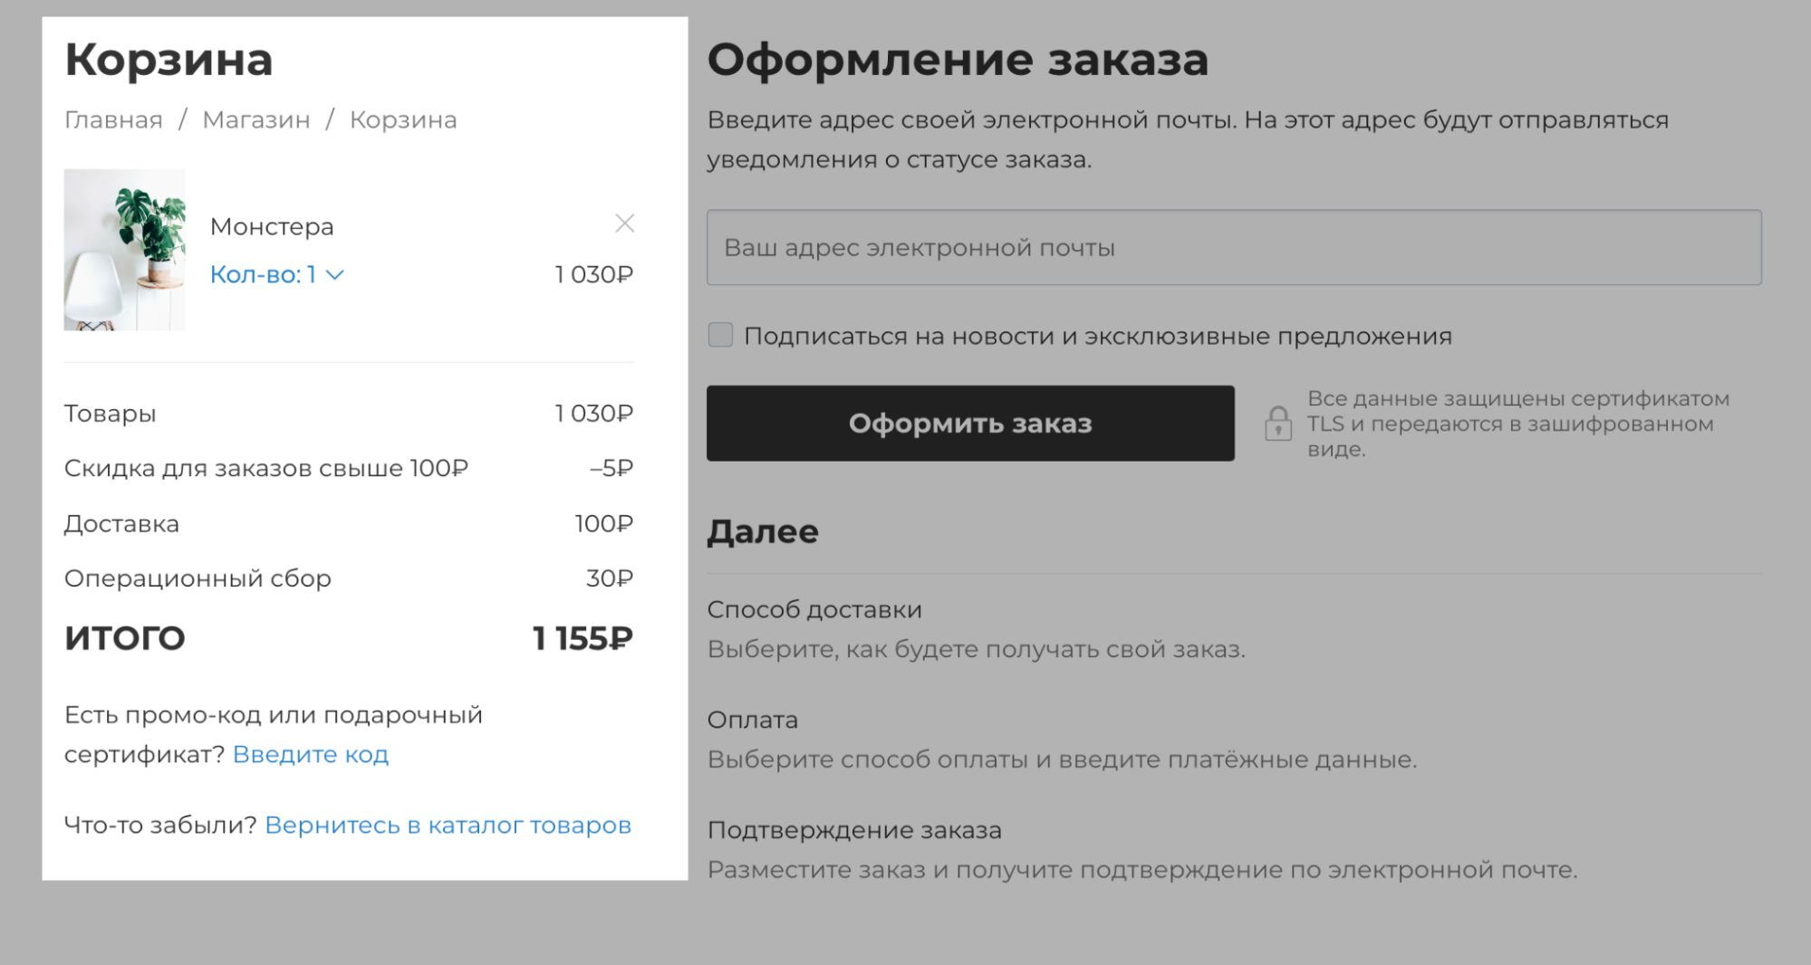Viewport: 1811px width, 965px height.
Task: Focus the email address input field
Action: [1234, 247]
